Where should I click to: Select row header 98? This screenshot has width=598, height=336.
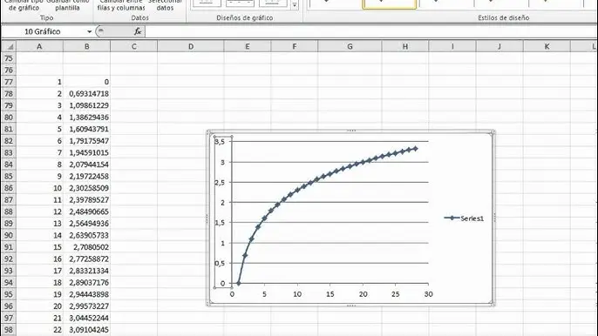9,330
